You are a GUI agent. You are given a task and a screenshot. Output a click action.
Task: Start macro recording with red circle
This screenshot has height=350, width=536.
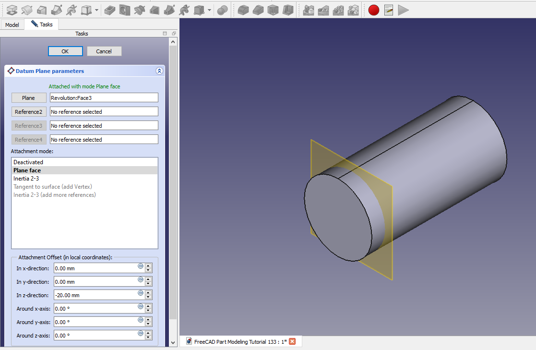click(374, 10)
